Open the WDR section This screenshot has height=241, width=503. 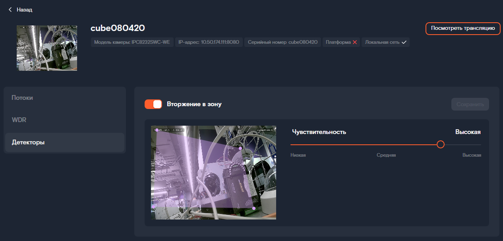tap(65, 120)
